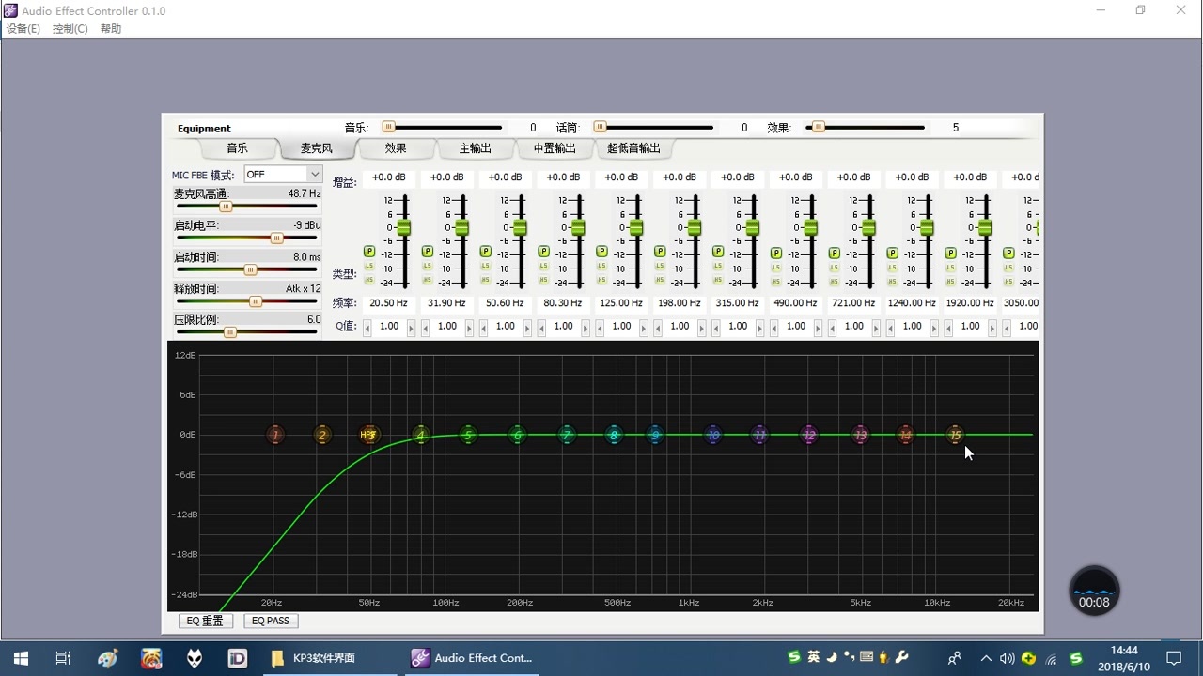
Task: Adjust the 话筒 level slider at top
Action: 600,127
